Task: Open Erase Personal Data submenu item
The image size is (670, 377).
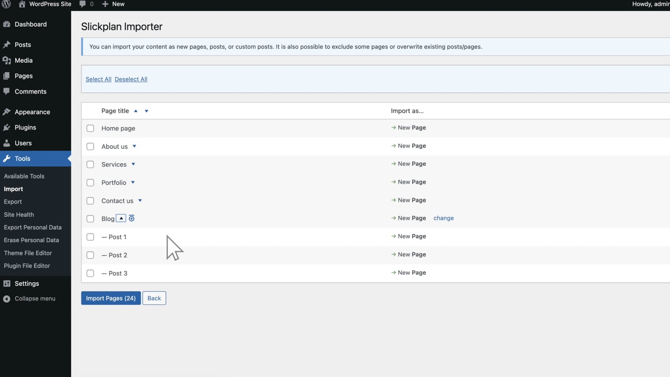Action: click(31, 240)
